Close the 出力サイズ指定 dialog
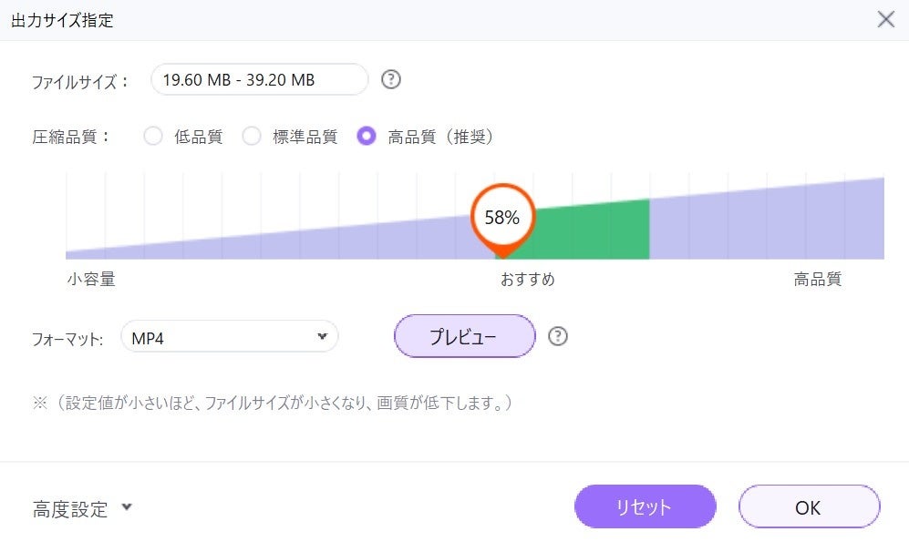 (x=885, y=19)
